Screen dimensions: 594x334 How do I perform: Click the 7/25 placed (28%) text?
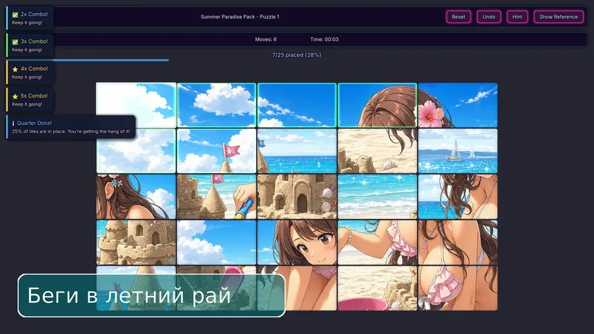296,55
